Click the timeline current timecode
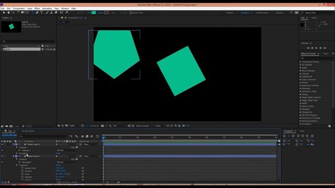 point(9,135)
